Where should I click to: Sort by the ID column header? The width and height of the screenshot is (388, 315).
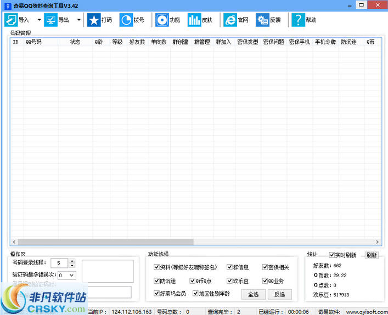(x=17, y=42)
